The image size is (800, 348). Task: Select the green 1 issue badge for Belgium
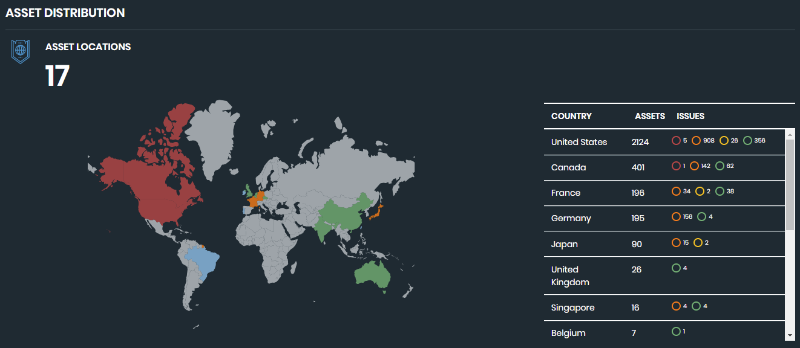(x=676, y=331)
